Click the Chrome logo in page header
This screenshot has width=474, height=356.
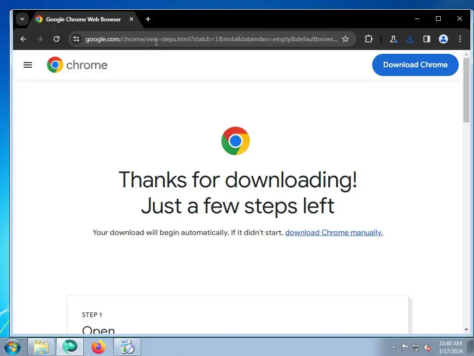[x=77, y=65]
